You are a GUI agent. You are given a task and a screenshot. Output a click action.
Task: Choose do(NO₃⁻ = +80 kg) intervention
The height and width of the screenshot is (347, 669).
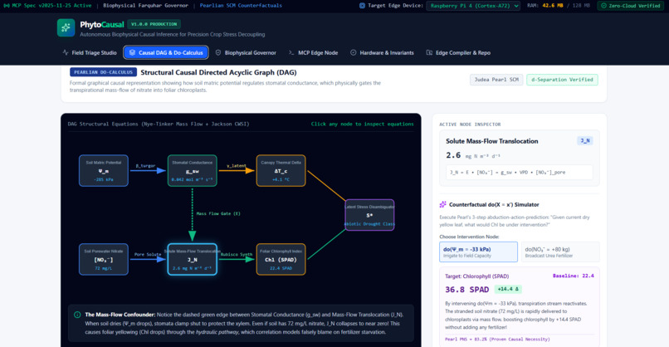point(560,252)
